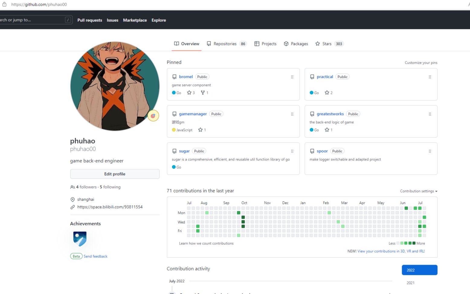Open the Stars tab
Image resolution: width=470 pixels, height=294 pixels.
(330, 44)
